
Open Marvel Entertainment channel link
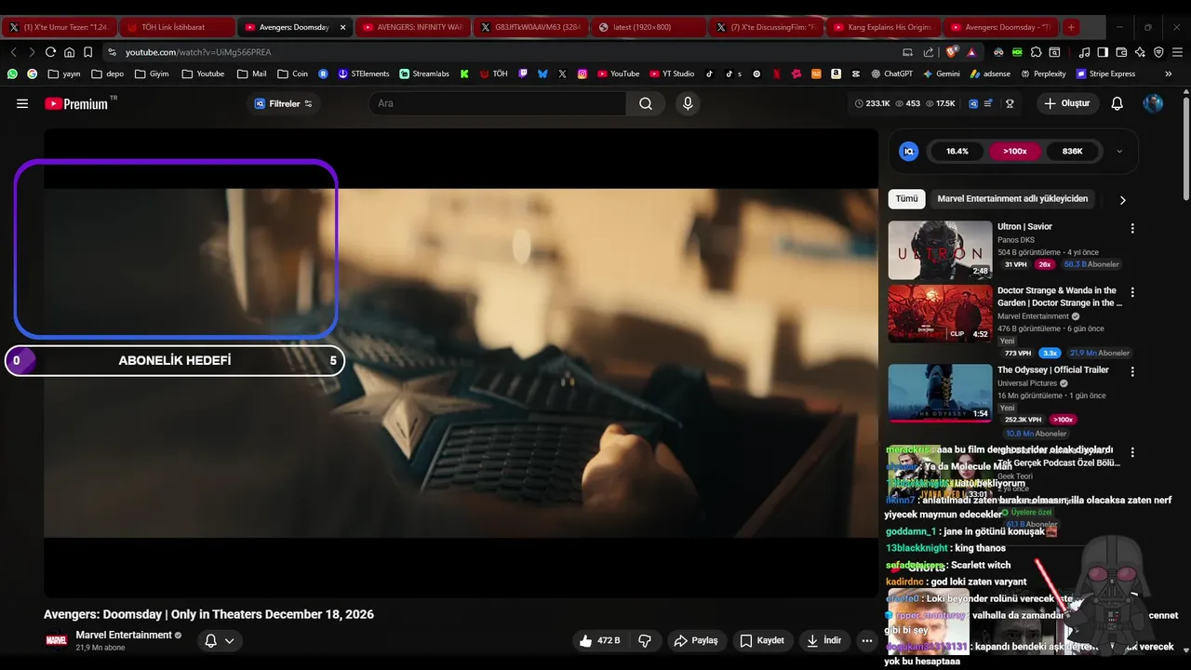(124, 635)
